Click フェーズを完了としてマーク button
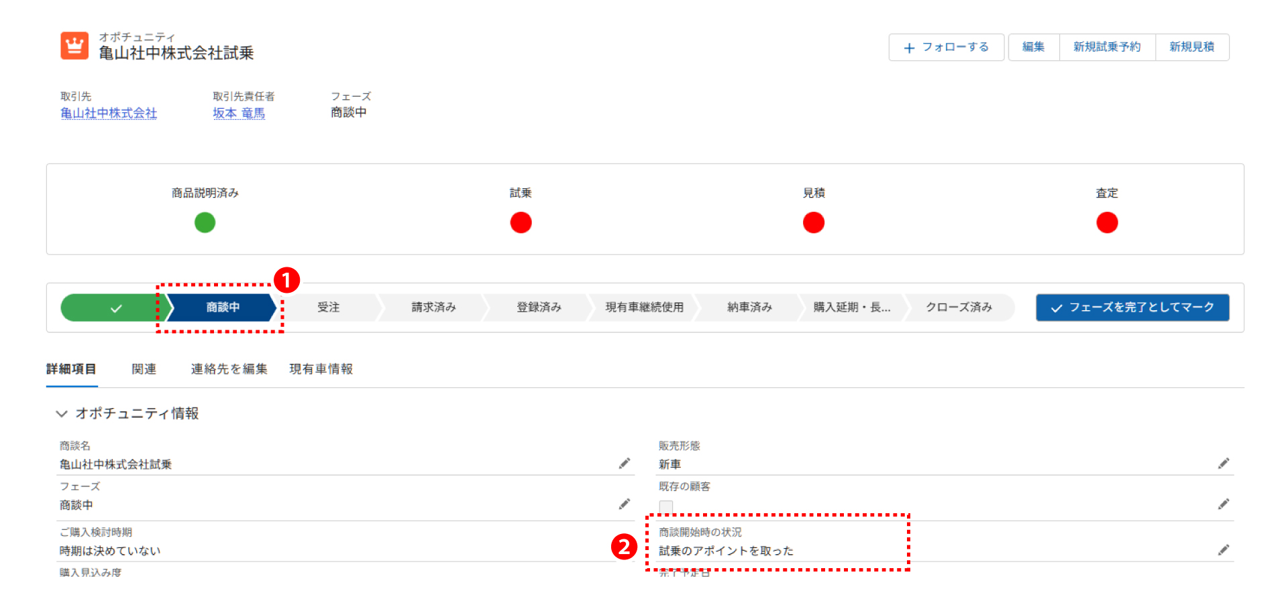This screenshot has height=603, width=1288. point(1132,308)
